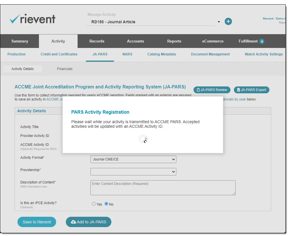This screenshot has width=288, height=236.
Task: Click the Fulfillment badge showing 4
Action: [x=262, y=41]
